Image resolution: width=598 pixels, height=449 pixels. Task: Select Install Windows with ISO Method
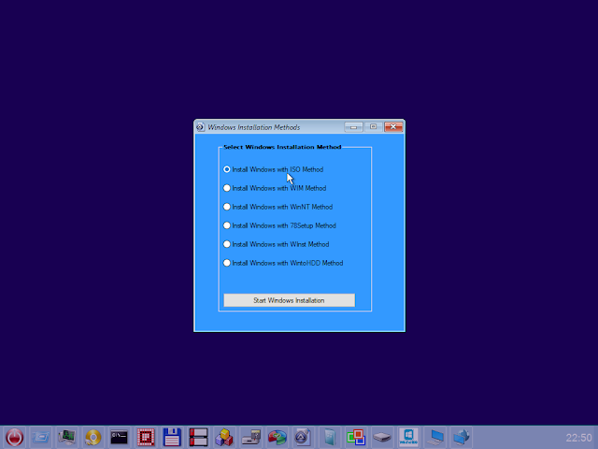click(274, 169)
